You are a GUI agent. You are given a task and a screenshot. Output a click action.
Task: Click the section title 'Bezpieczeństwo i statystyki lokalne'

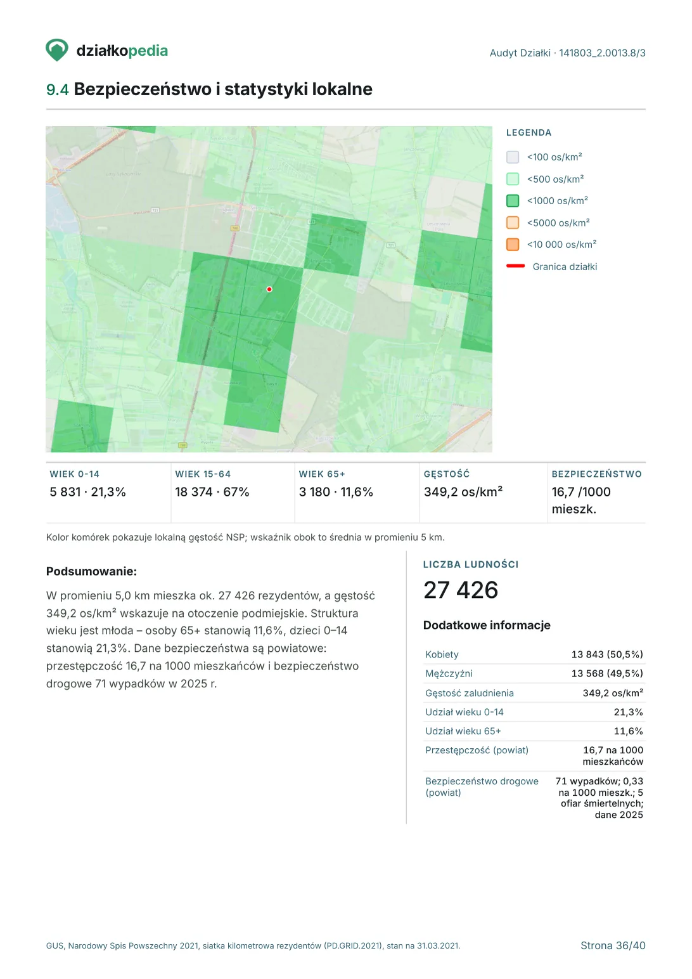point(223,89)
